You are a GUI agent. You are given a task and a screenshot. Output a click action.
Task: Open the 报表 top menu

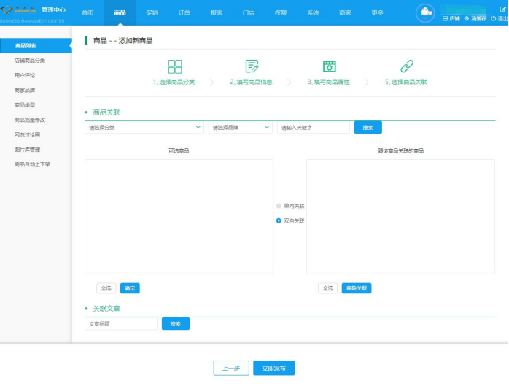(216, 13)
